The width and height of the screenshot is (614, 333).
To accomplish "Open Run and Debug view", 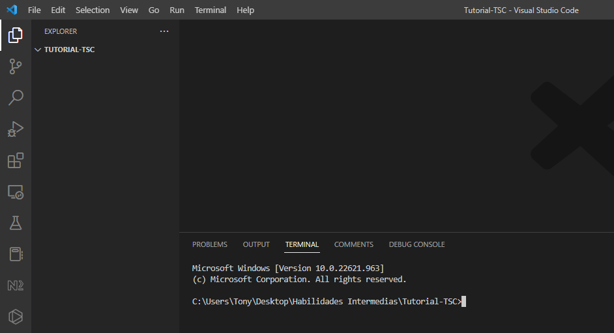I will point(16,129).
